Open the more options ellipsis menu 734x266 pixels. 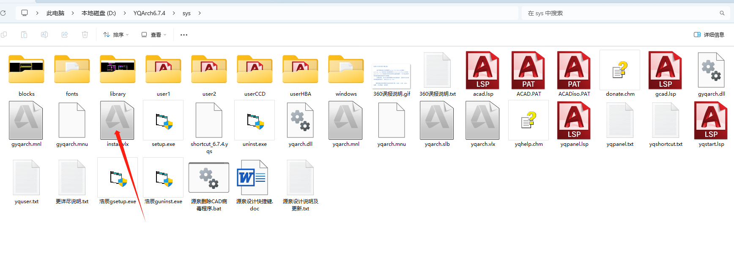click(x=184, y=35)
